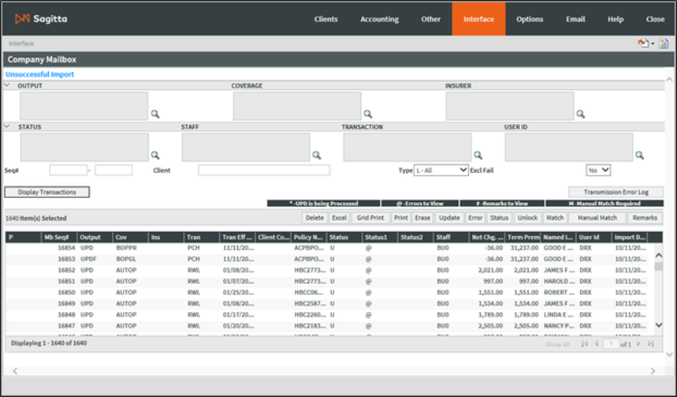Open the INSURER lookup magnifier
Image resolution: width=677 pixels, height=397 pixels.
click(580, 114)
